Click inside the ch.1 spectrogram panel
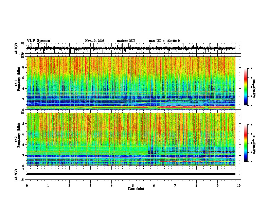Image resolution: width=269 pixels, height=208 pixels. [x=131, y=83]
